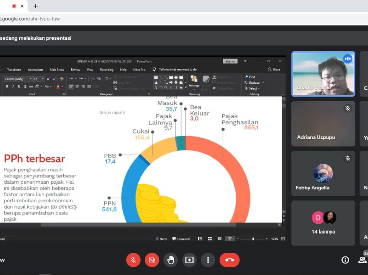Expand the font size 12 dropdown
This screenshot has height=275, width=368.
coord(43,79)
